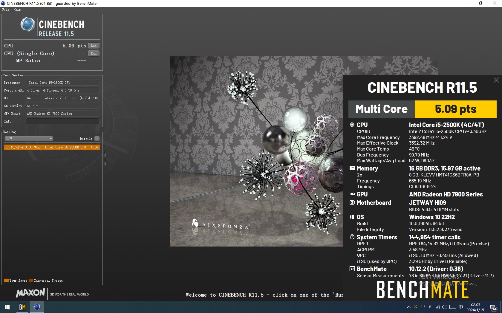Run the CPU multi-core benchmark

coord(94,46)
